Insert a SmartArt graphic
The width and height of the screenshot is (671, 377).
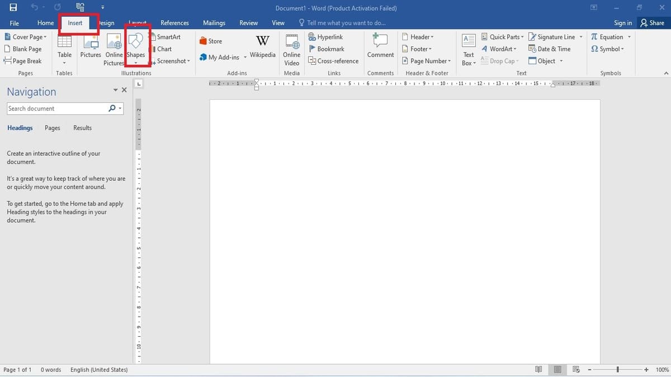[165, 37]
